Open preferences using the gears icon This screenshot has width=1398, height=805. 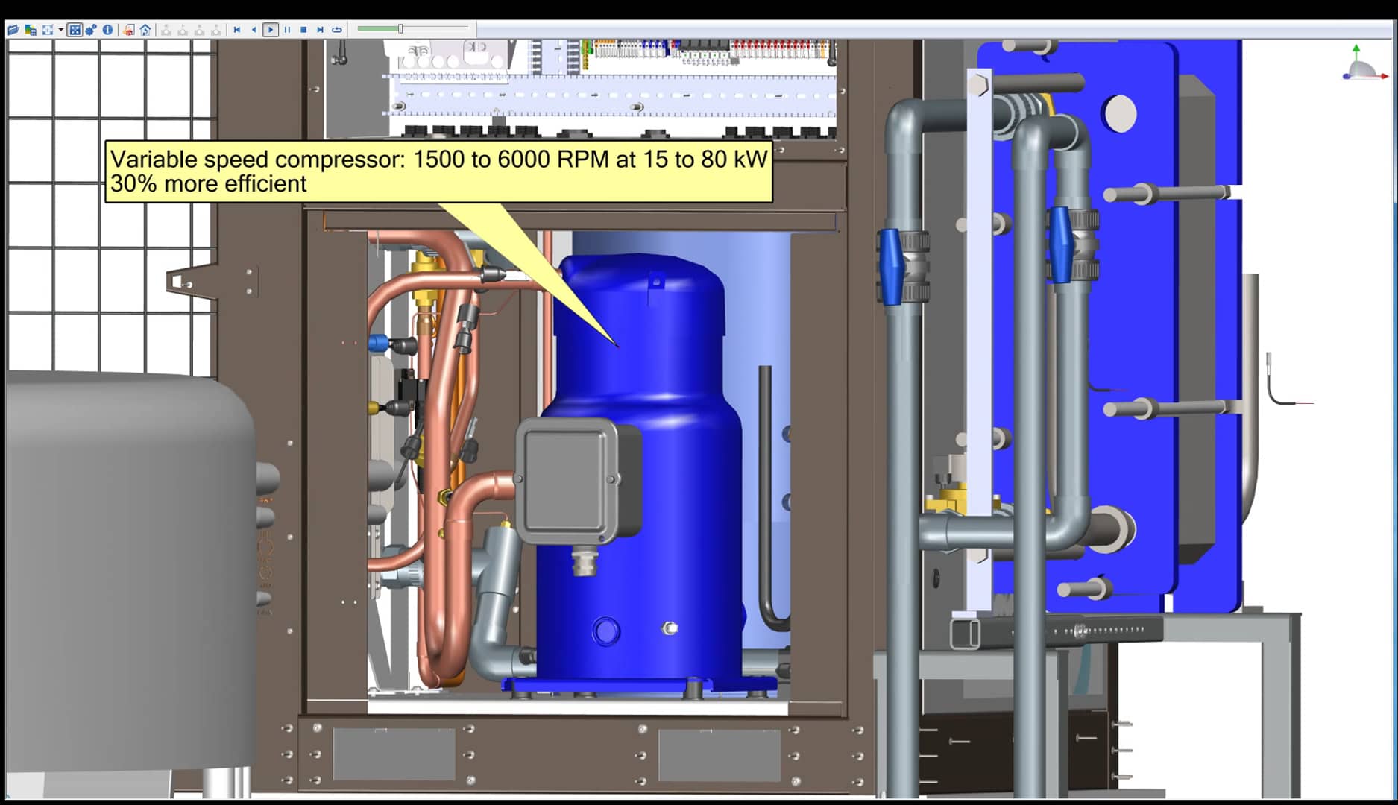click(x=91, y=30)
